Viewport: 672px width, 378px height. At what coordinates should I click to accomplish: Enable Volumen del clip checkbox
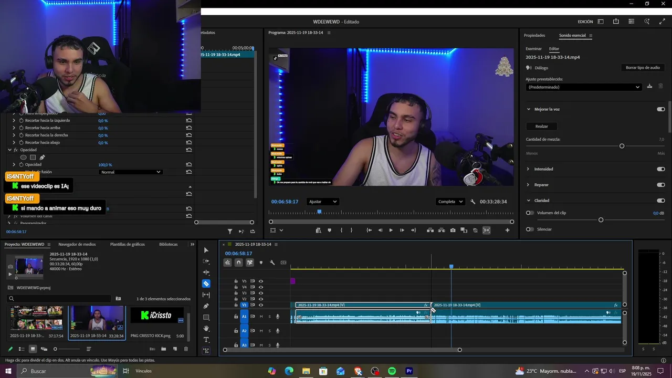530,213
